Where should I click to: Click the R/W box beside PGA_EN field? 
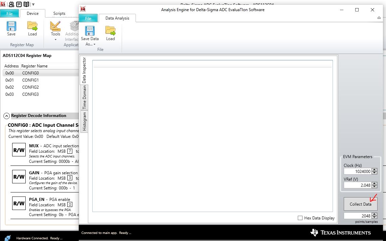point(19,203)
